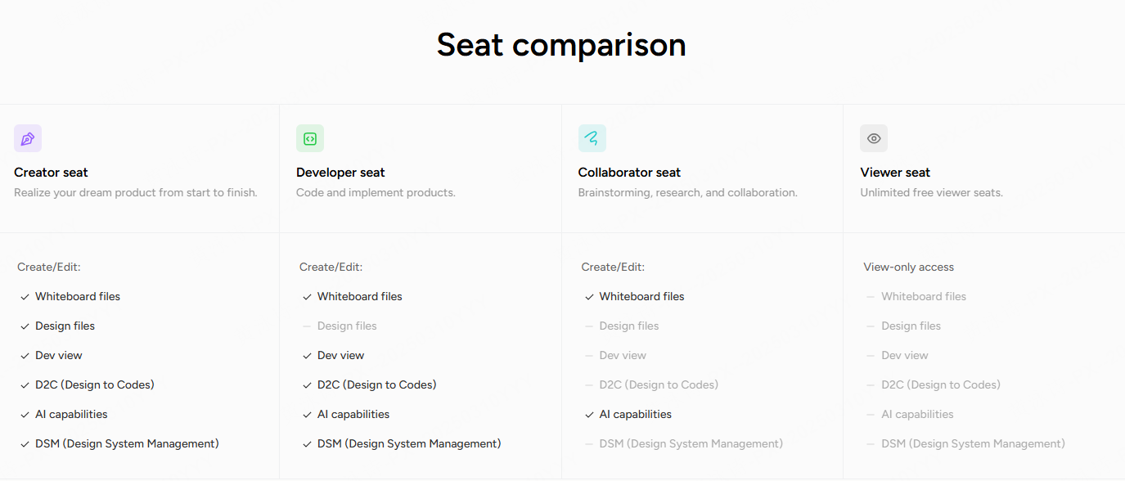The image size is (1125, 481).
Task: Click Creator's D2C (Design to Codes) item
Action: point(95,384)
